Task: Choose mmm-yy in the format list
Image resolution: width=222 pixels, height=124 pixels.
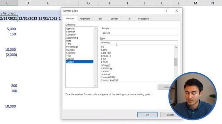Action: [137, 74]
